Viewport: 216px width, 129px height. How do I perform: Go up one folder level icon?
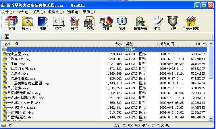click(7, 36)
